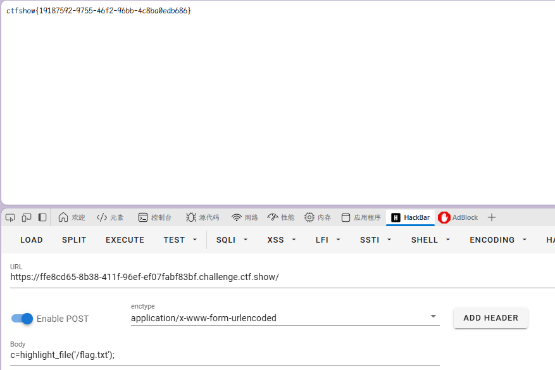The height and width of the screenshot is (370, 555).
Task: Click the inspect element picker icon
Action: [10, 217]
